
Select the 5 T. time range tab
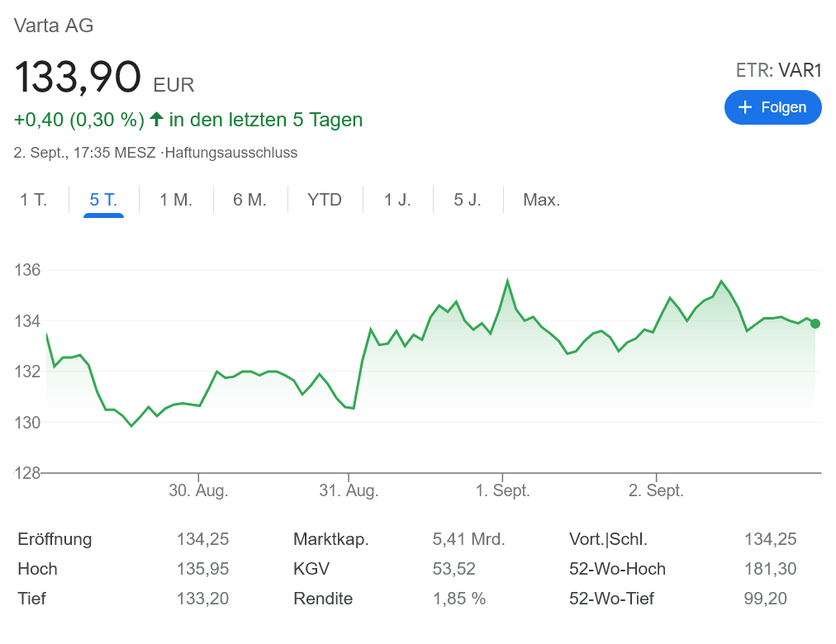pos(103,200)
